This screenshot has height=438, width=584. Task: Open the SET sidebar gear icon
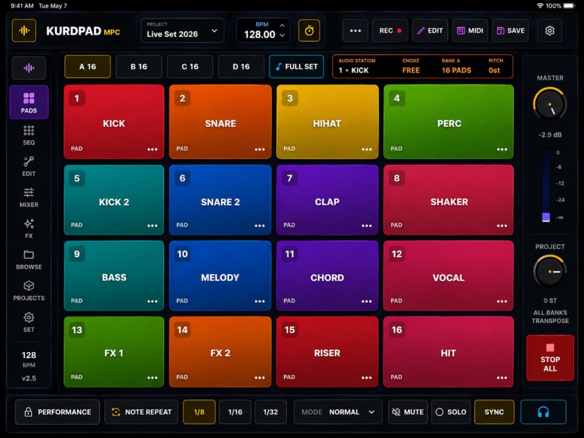(x=29, y=322)
